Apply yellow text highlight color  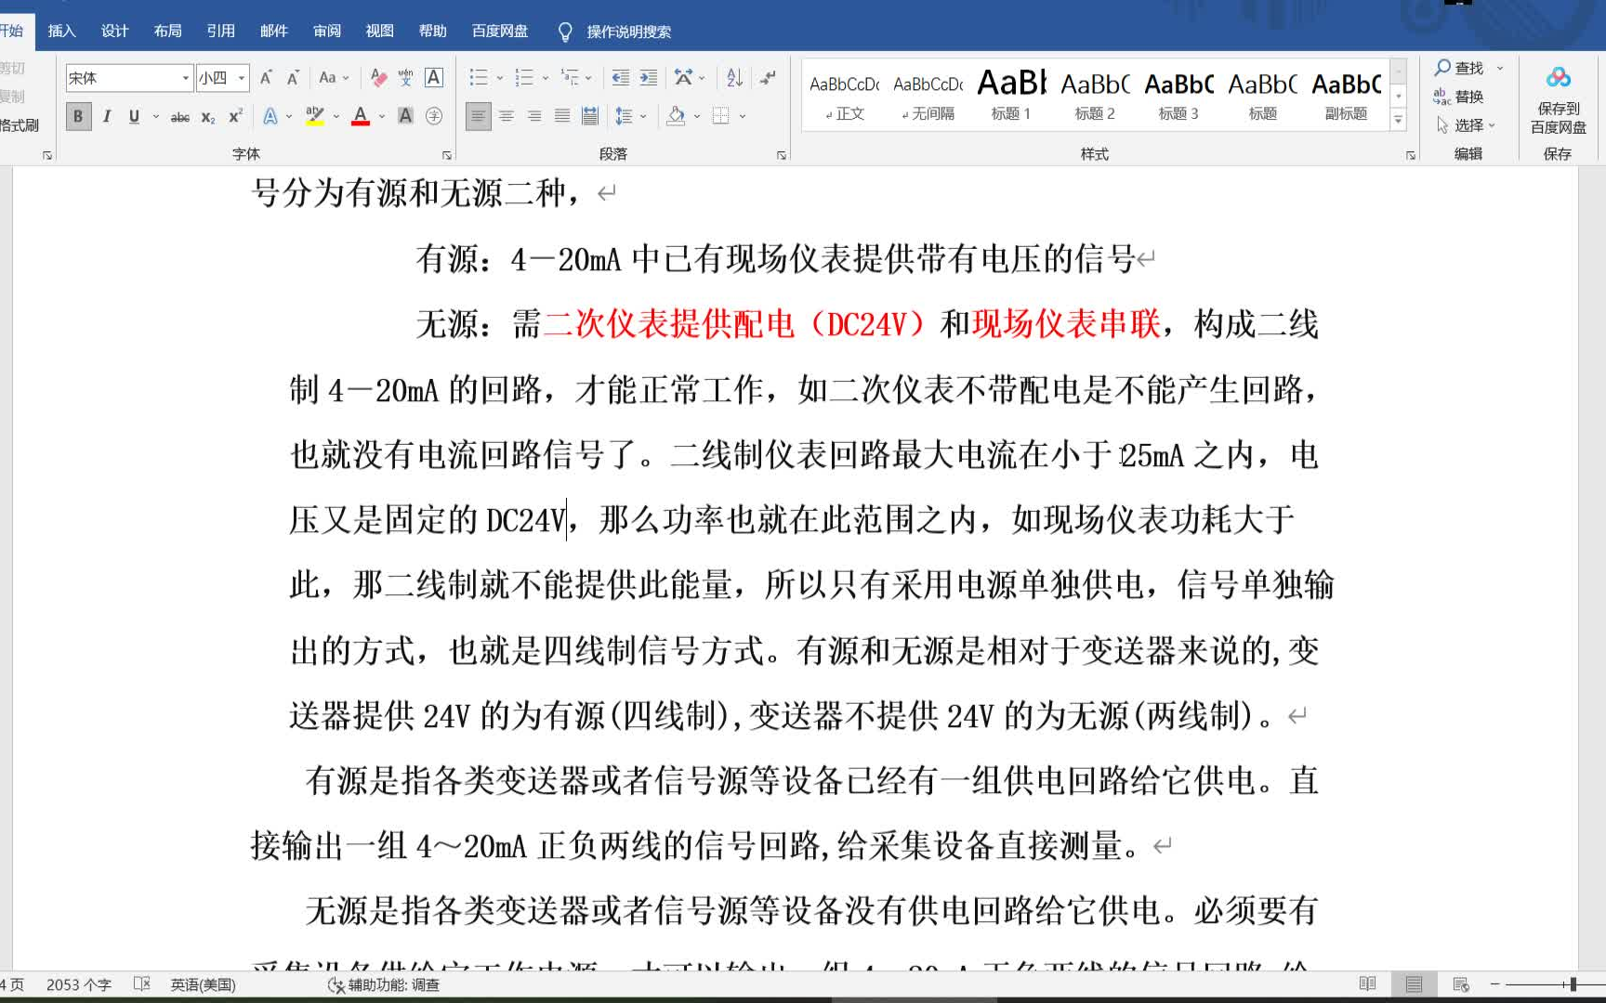tap(315, 117)
